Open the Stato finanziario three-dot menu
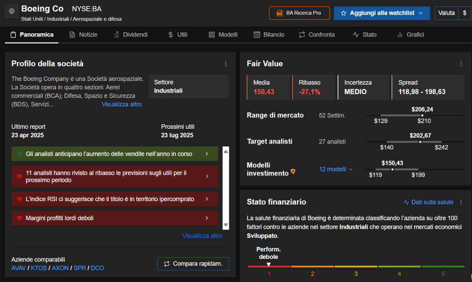The image size is (472, 282). (x=461, y=202)
